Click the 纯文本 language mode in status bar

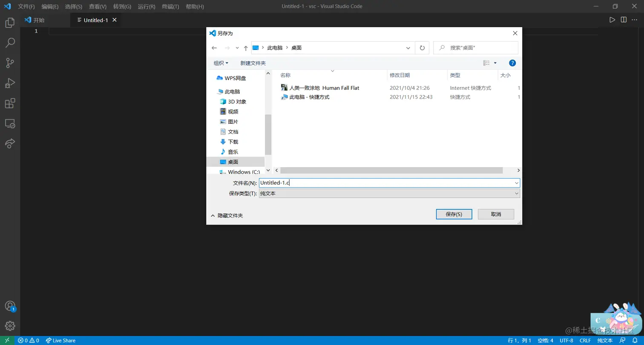[605, 340]
